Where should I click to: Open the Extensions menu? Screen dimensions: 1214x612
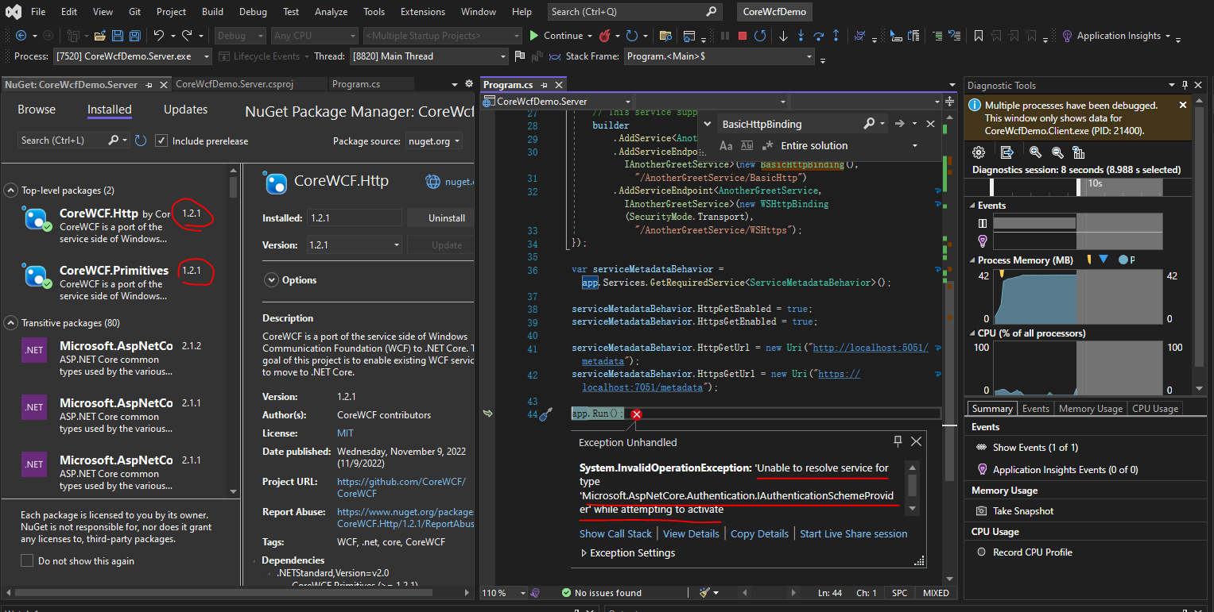pos(423,12)
